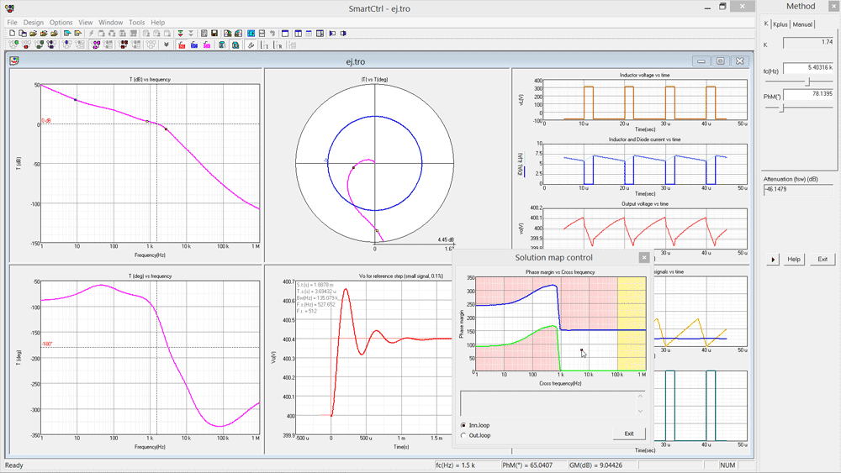Viewport: 841px width, 473px height.
Task: Click the red waveform icon in second toolbar
Action: pyautogui.click(x=182, y=45)
